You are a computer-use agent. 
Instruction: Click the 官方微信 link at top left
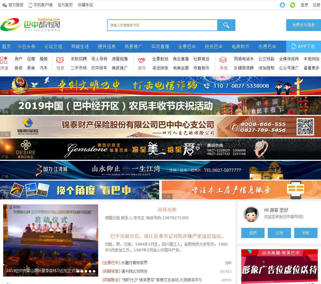13,5
